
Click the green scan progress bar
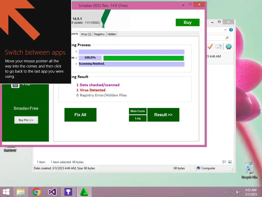[144, 58]
